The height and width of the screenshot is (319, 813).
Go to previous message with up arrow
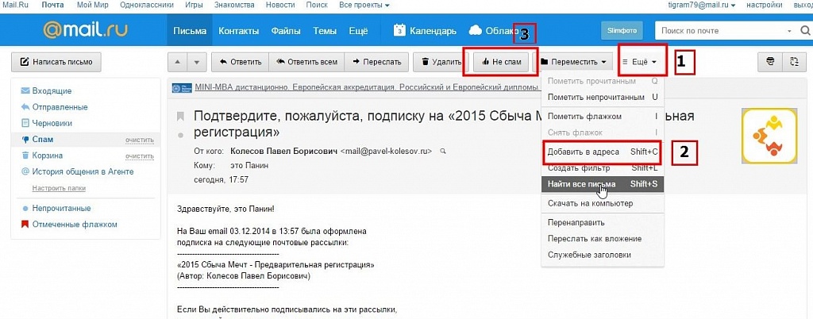click(178, 62)
